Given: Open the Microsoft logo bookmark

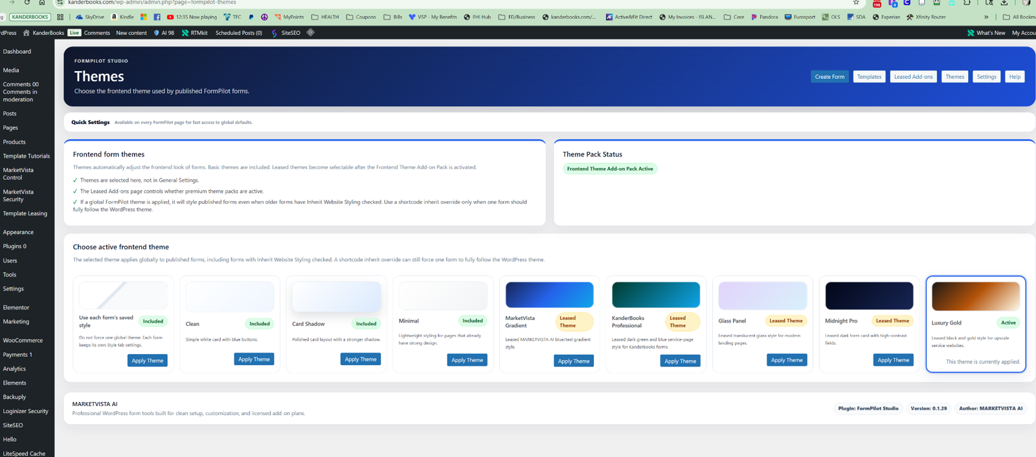Looking at the screenshot, I should (144, 17).
